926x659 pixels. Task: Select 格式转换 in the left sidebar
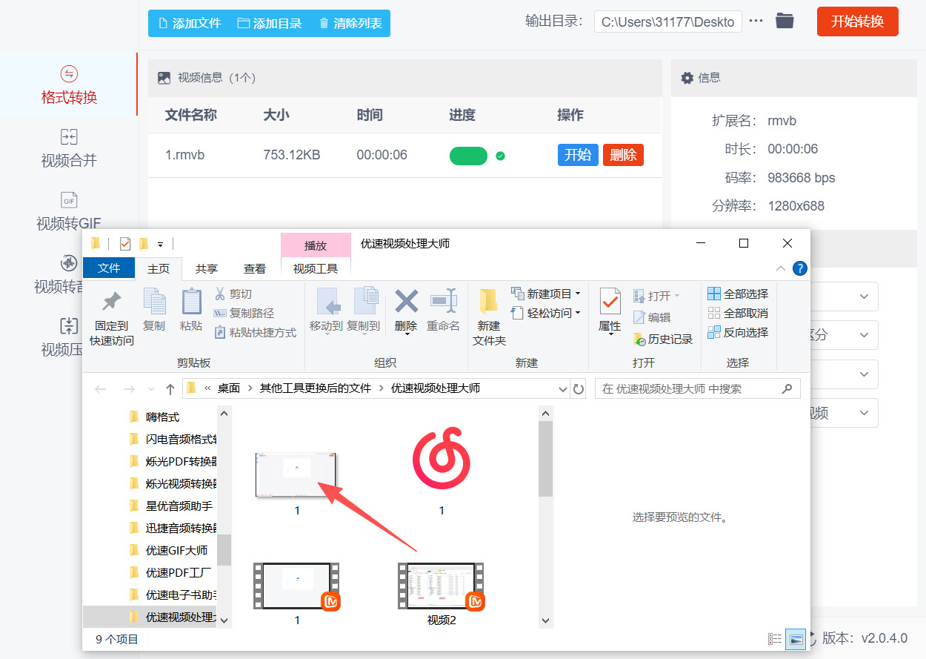coord(69,85)
